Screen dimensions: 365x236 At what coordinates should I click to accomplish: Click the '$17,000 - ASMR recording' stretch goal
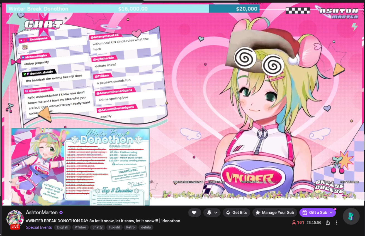click(124, 152)
